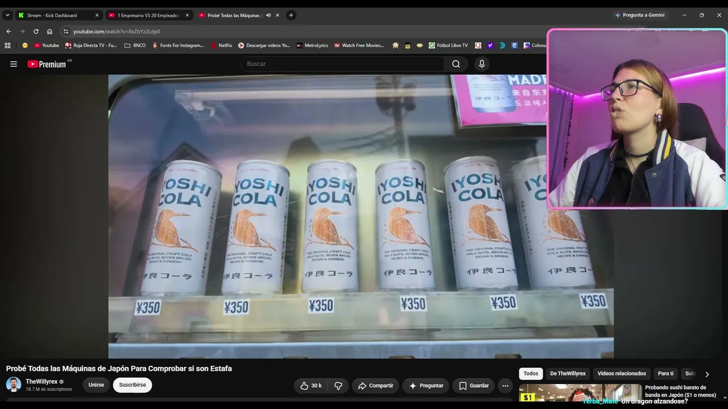Open Descargar videos bookmark
Image resolution: width=728 pixels, height=409 pixels.
point(264,45)
